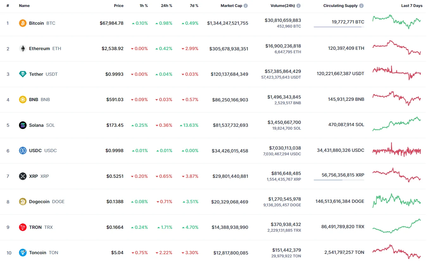Open the XRP coin page link
428x264 pixels.
[33, 176]
